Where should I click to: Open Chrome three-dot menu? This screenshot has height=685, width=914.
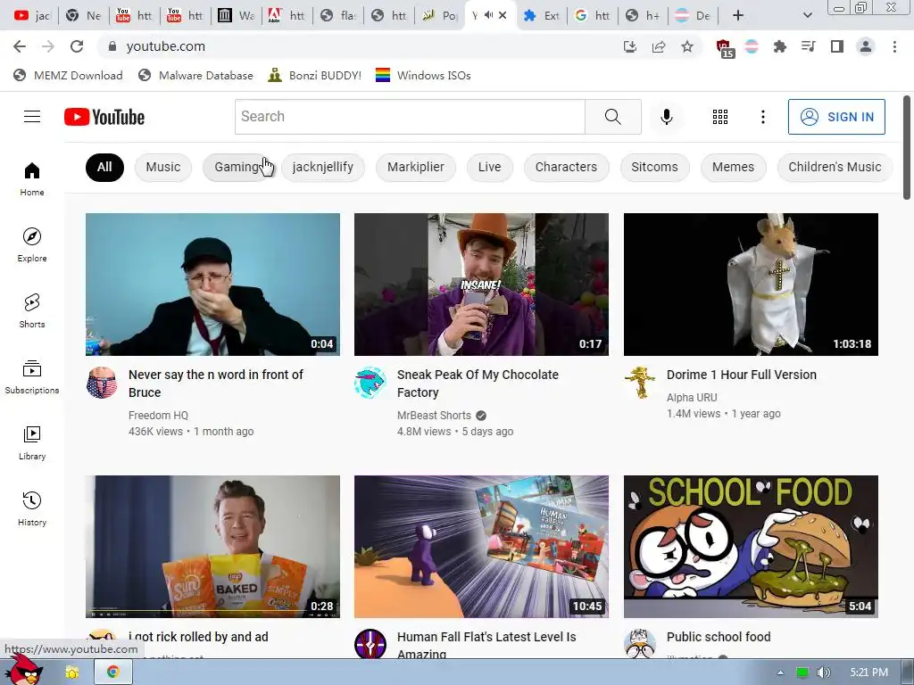[894, 46]
